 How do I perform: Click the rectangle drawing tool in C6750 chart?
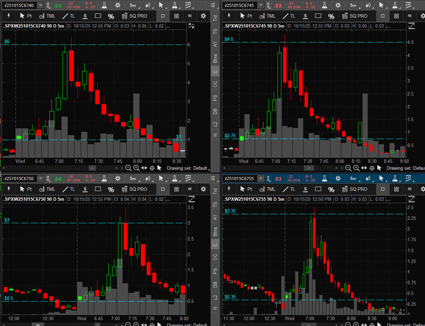(98, 189)
